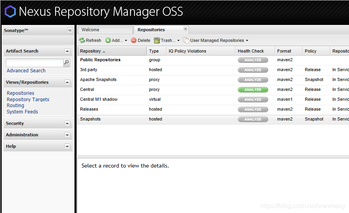Viewport: 349px width, 213px height.
Task: Select the Snapshots repository name
Action: tap(90, 119)
